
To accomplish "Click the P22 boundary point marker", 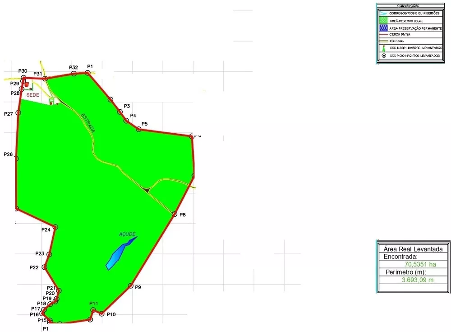I will [44, 267].
